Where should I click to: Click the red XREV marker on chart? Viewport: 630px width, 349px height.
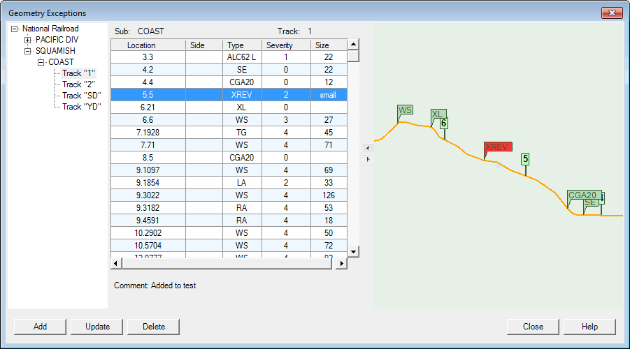point(497,147)
